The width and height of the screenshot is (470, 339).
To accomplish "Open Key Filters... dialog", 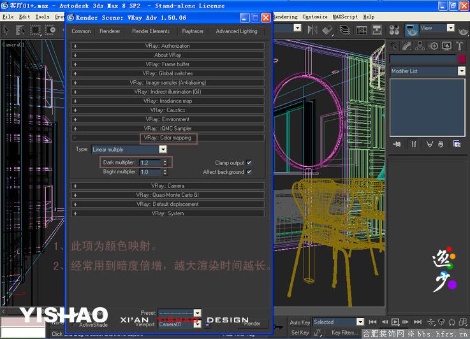I will (345, 333).
